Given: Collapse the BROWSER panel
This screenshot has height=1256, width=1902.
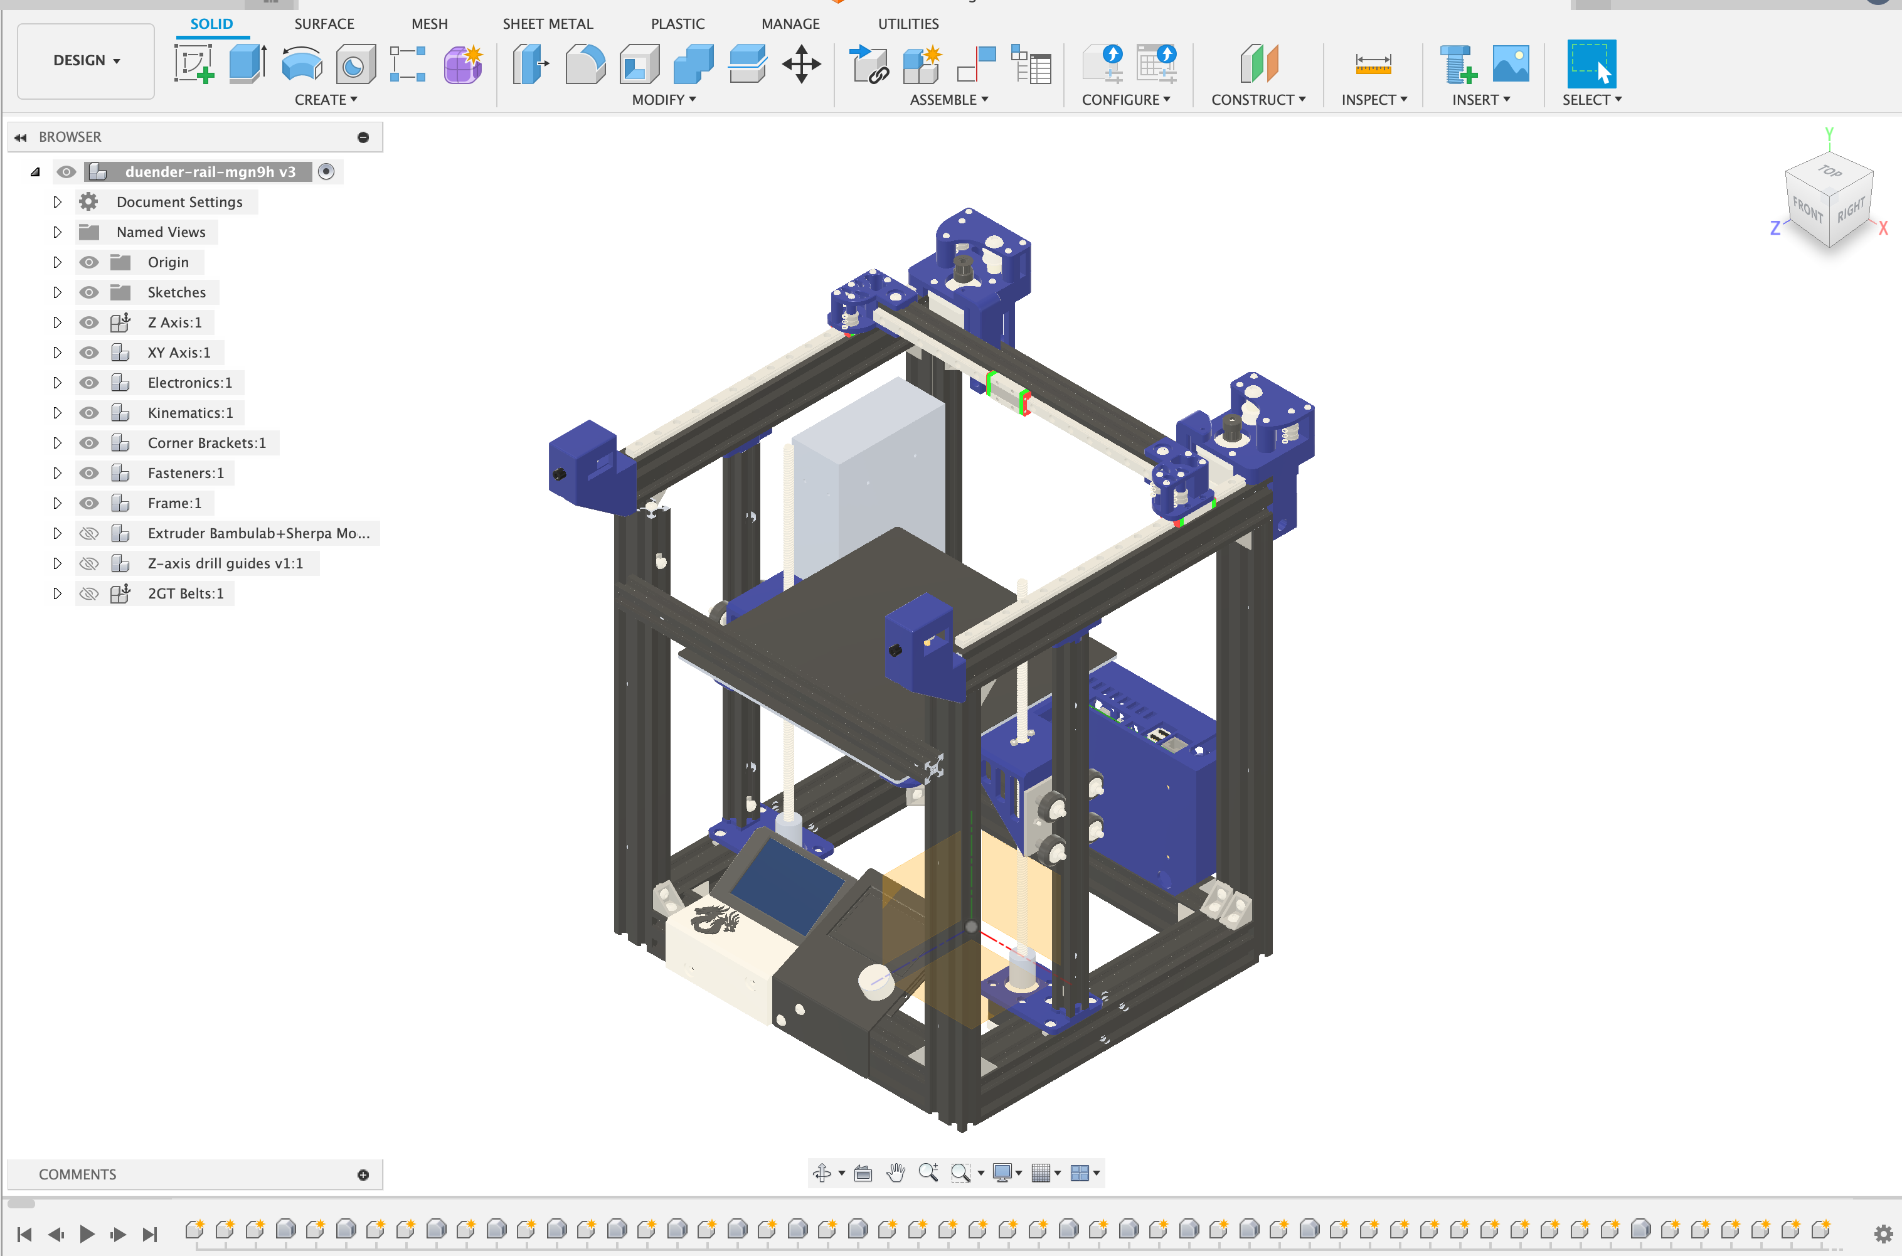Looking at the screenshot, I should 19,136.
